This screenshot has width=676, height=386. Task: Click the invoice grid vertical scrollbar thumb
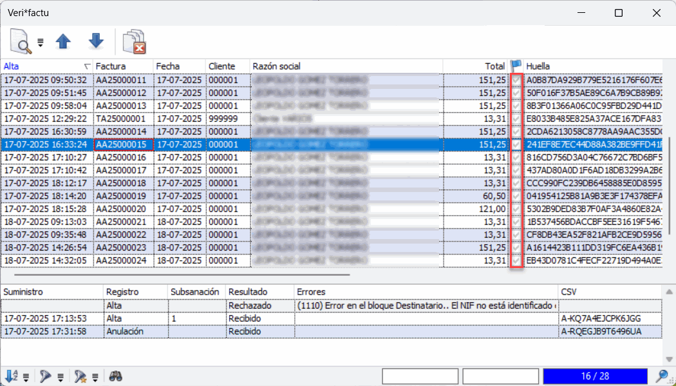click(670, 186)
